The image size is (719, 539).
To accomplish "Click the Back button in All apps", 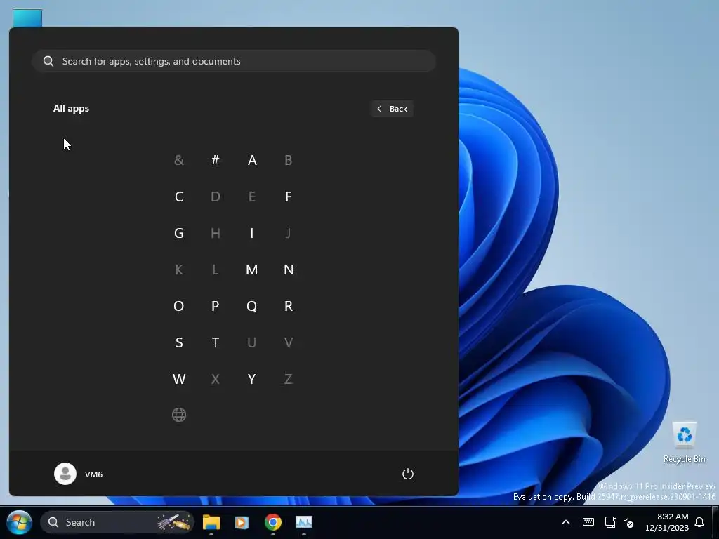I will (x=392, y=109).
